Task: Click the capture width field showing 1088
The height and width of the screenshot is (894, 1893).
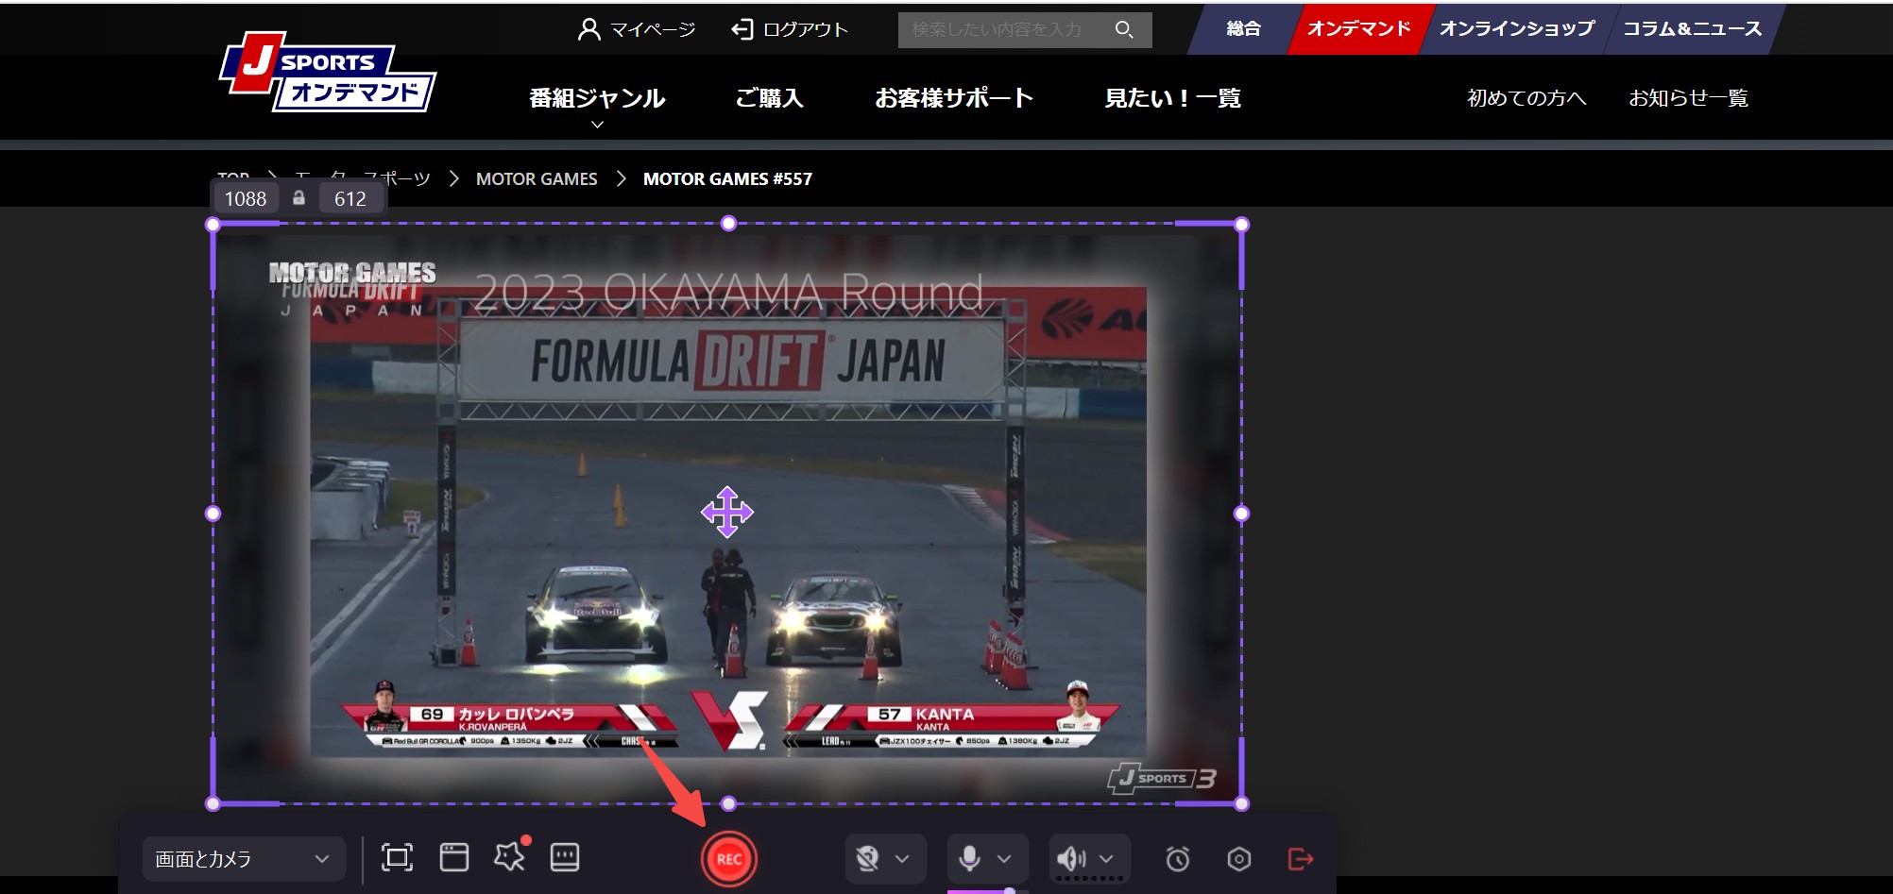Action: click(246, 198)
